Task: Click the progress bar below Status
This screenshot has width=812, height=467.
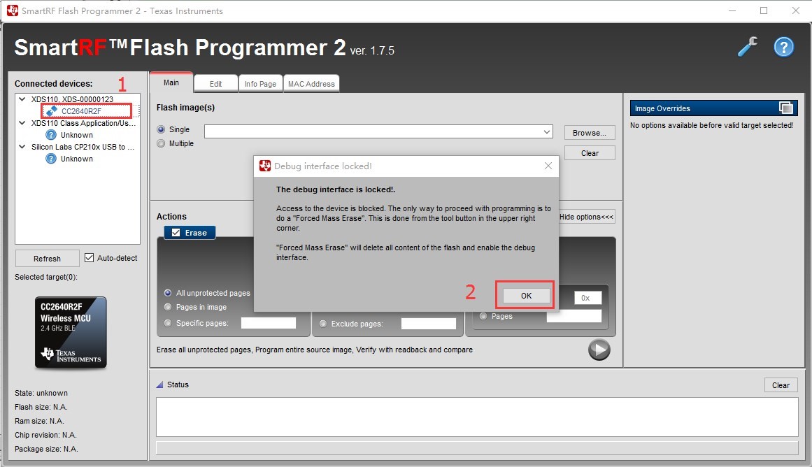Action: click(x=477, y=448)
